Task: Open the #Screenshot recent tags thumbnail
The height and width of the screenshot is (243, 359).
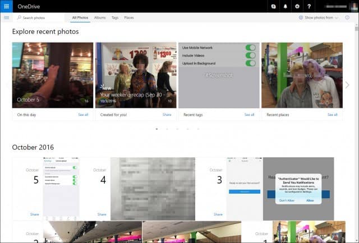Action: coord(219,75)
